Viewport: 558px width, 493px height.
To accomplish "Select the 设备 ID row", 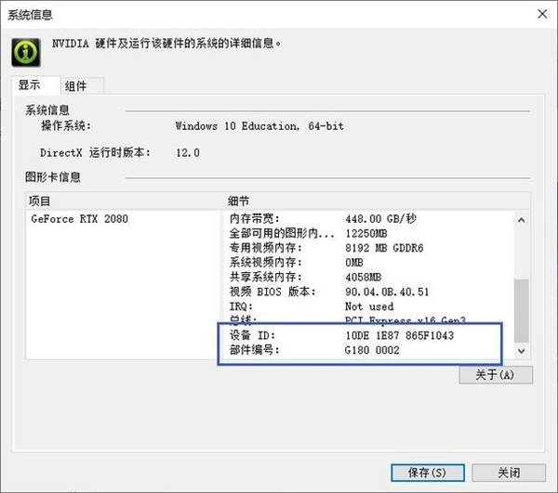I will tap(370, 335).
